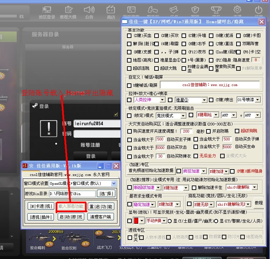
Task: Click the trophy ranking icon in the top toolbar
Action: point(216,10)
